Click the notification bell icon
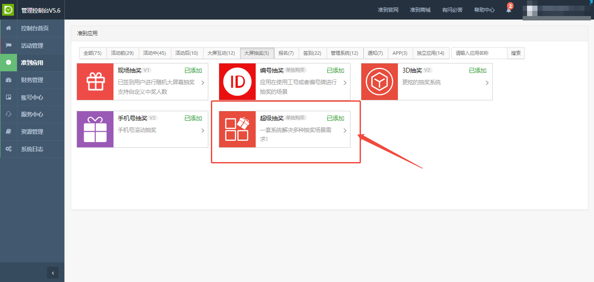 (x=508, y=10)
